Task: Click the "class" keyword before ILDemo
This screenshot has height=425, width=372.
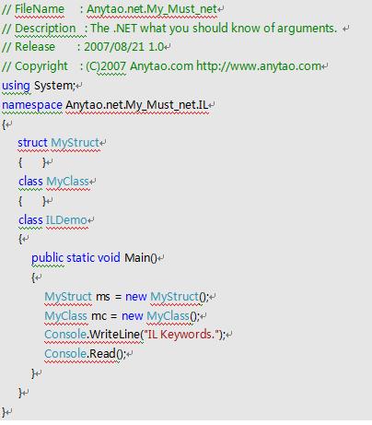Action: 30,220
